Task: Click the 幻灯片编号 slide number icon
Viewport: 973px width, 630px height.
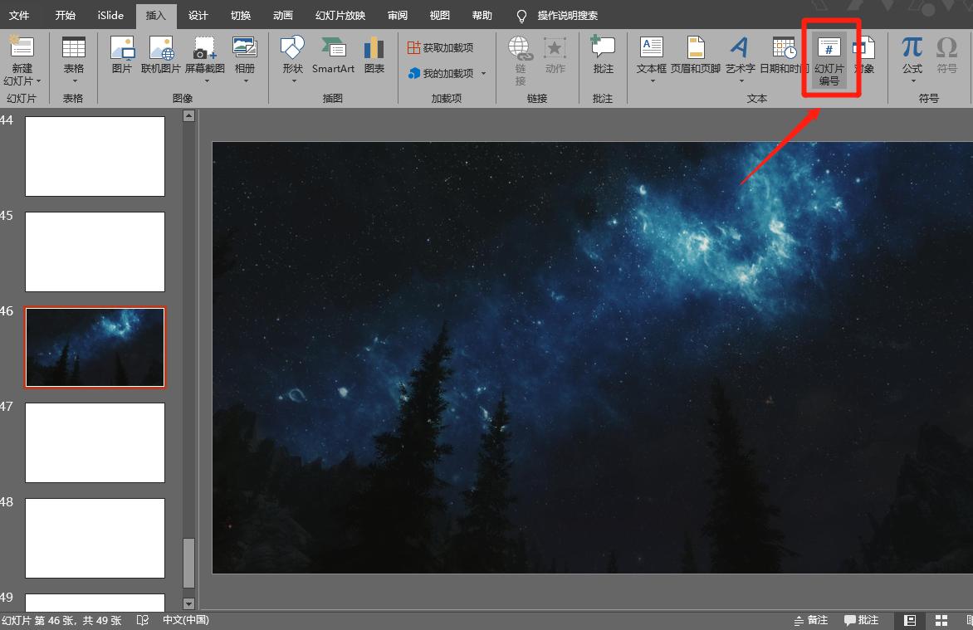Action: 829,61
